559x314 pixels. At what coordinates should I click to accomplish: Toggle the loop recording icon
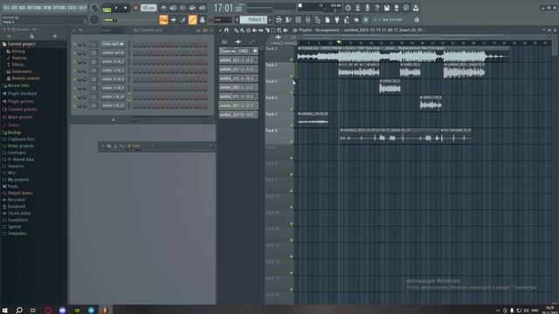(202, 8)
